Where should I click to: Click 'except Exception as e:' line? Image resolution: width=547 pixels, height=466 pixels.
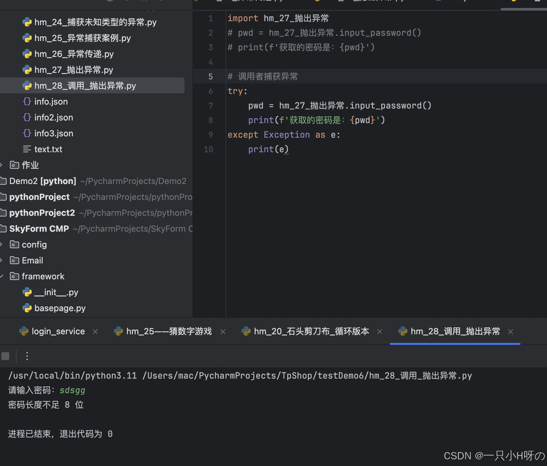click(x=284, y=135)
